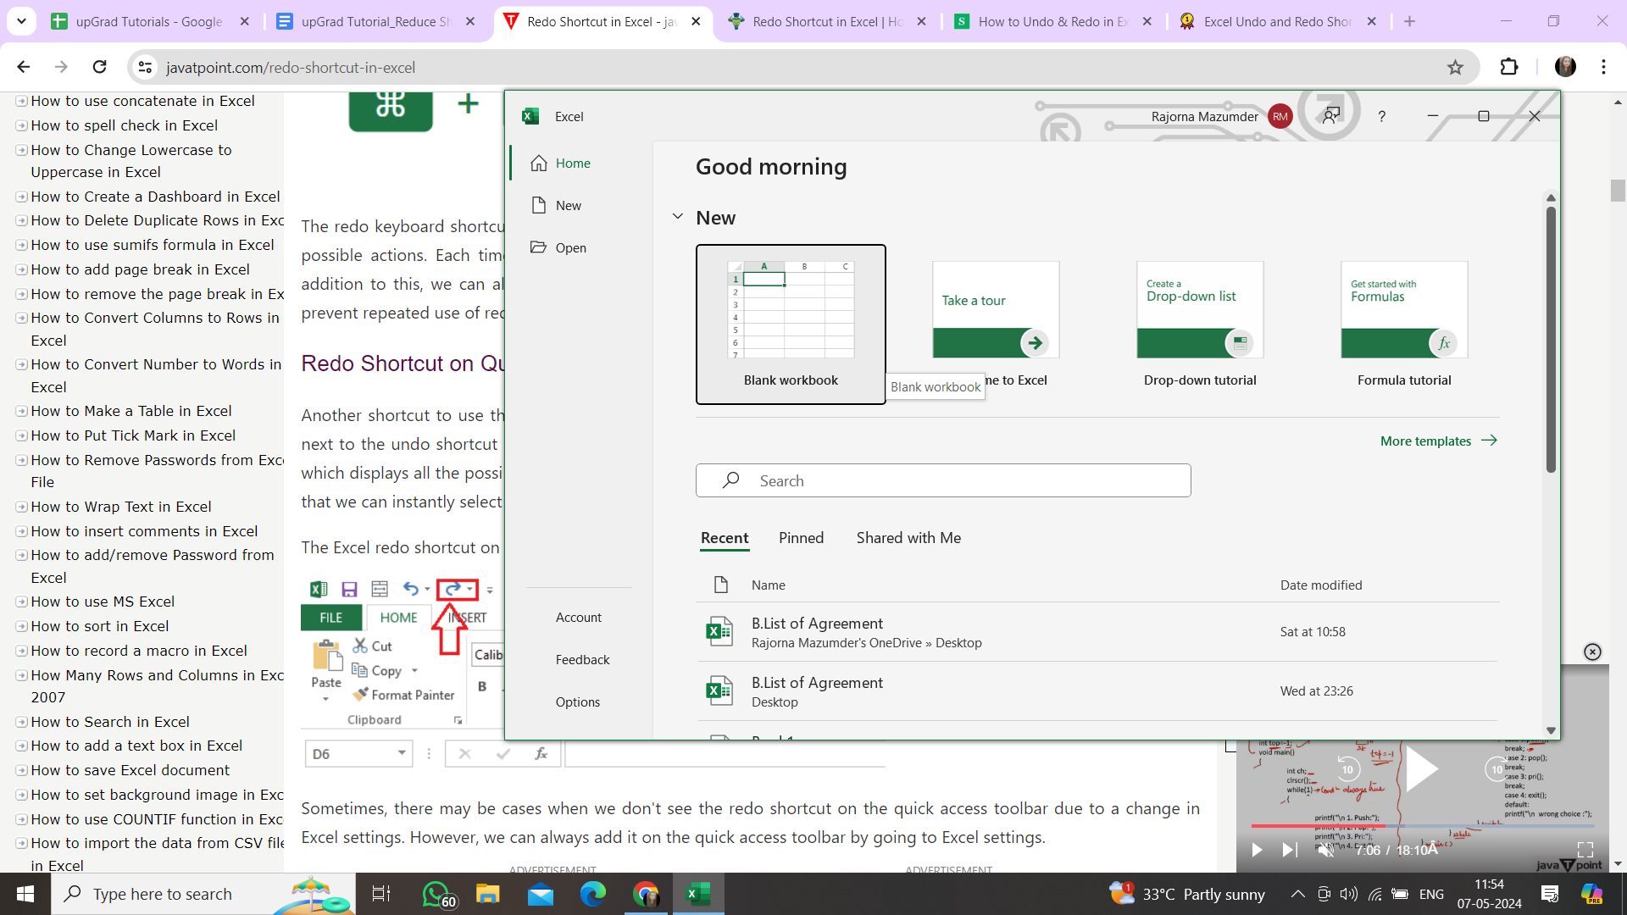Reload the javatpoint page
The height and width of the screenshot is (915, 1627).
pyautogui.click(x=99, y=67)
